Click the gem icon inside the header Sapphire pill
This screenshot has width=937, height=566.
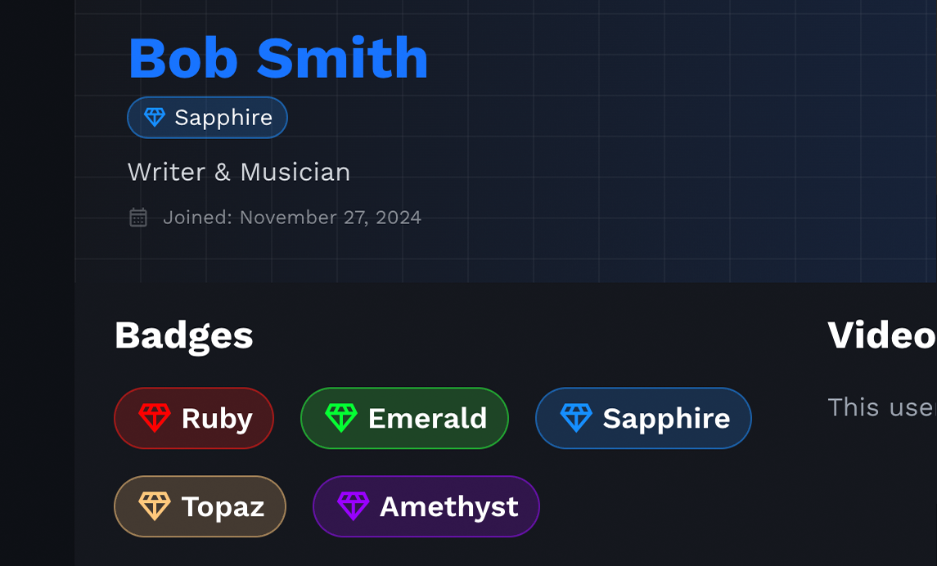tap(155, 117)
